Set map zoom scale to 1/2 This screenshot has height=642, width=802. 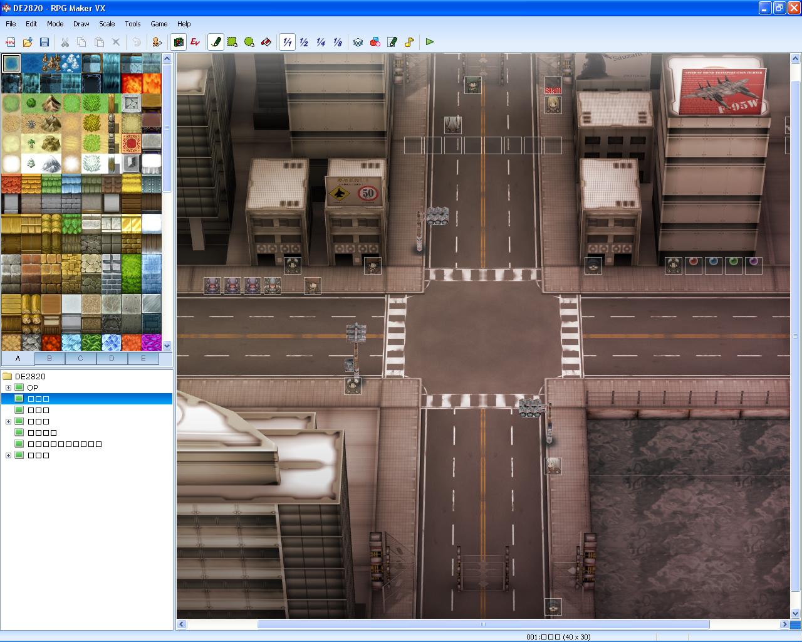304,42
